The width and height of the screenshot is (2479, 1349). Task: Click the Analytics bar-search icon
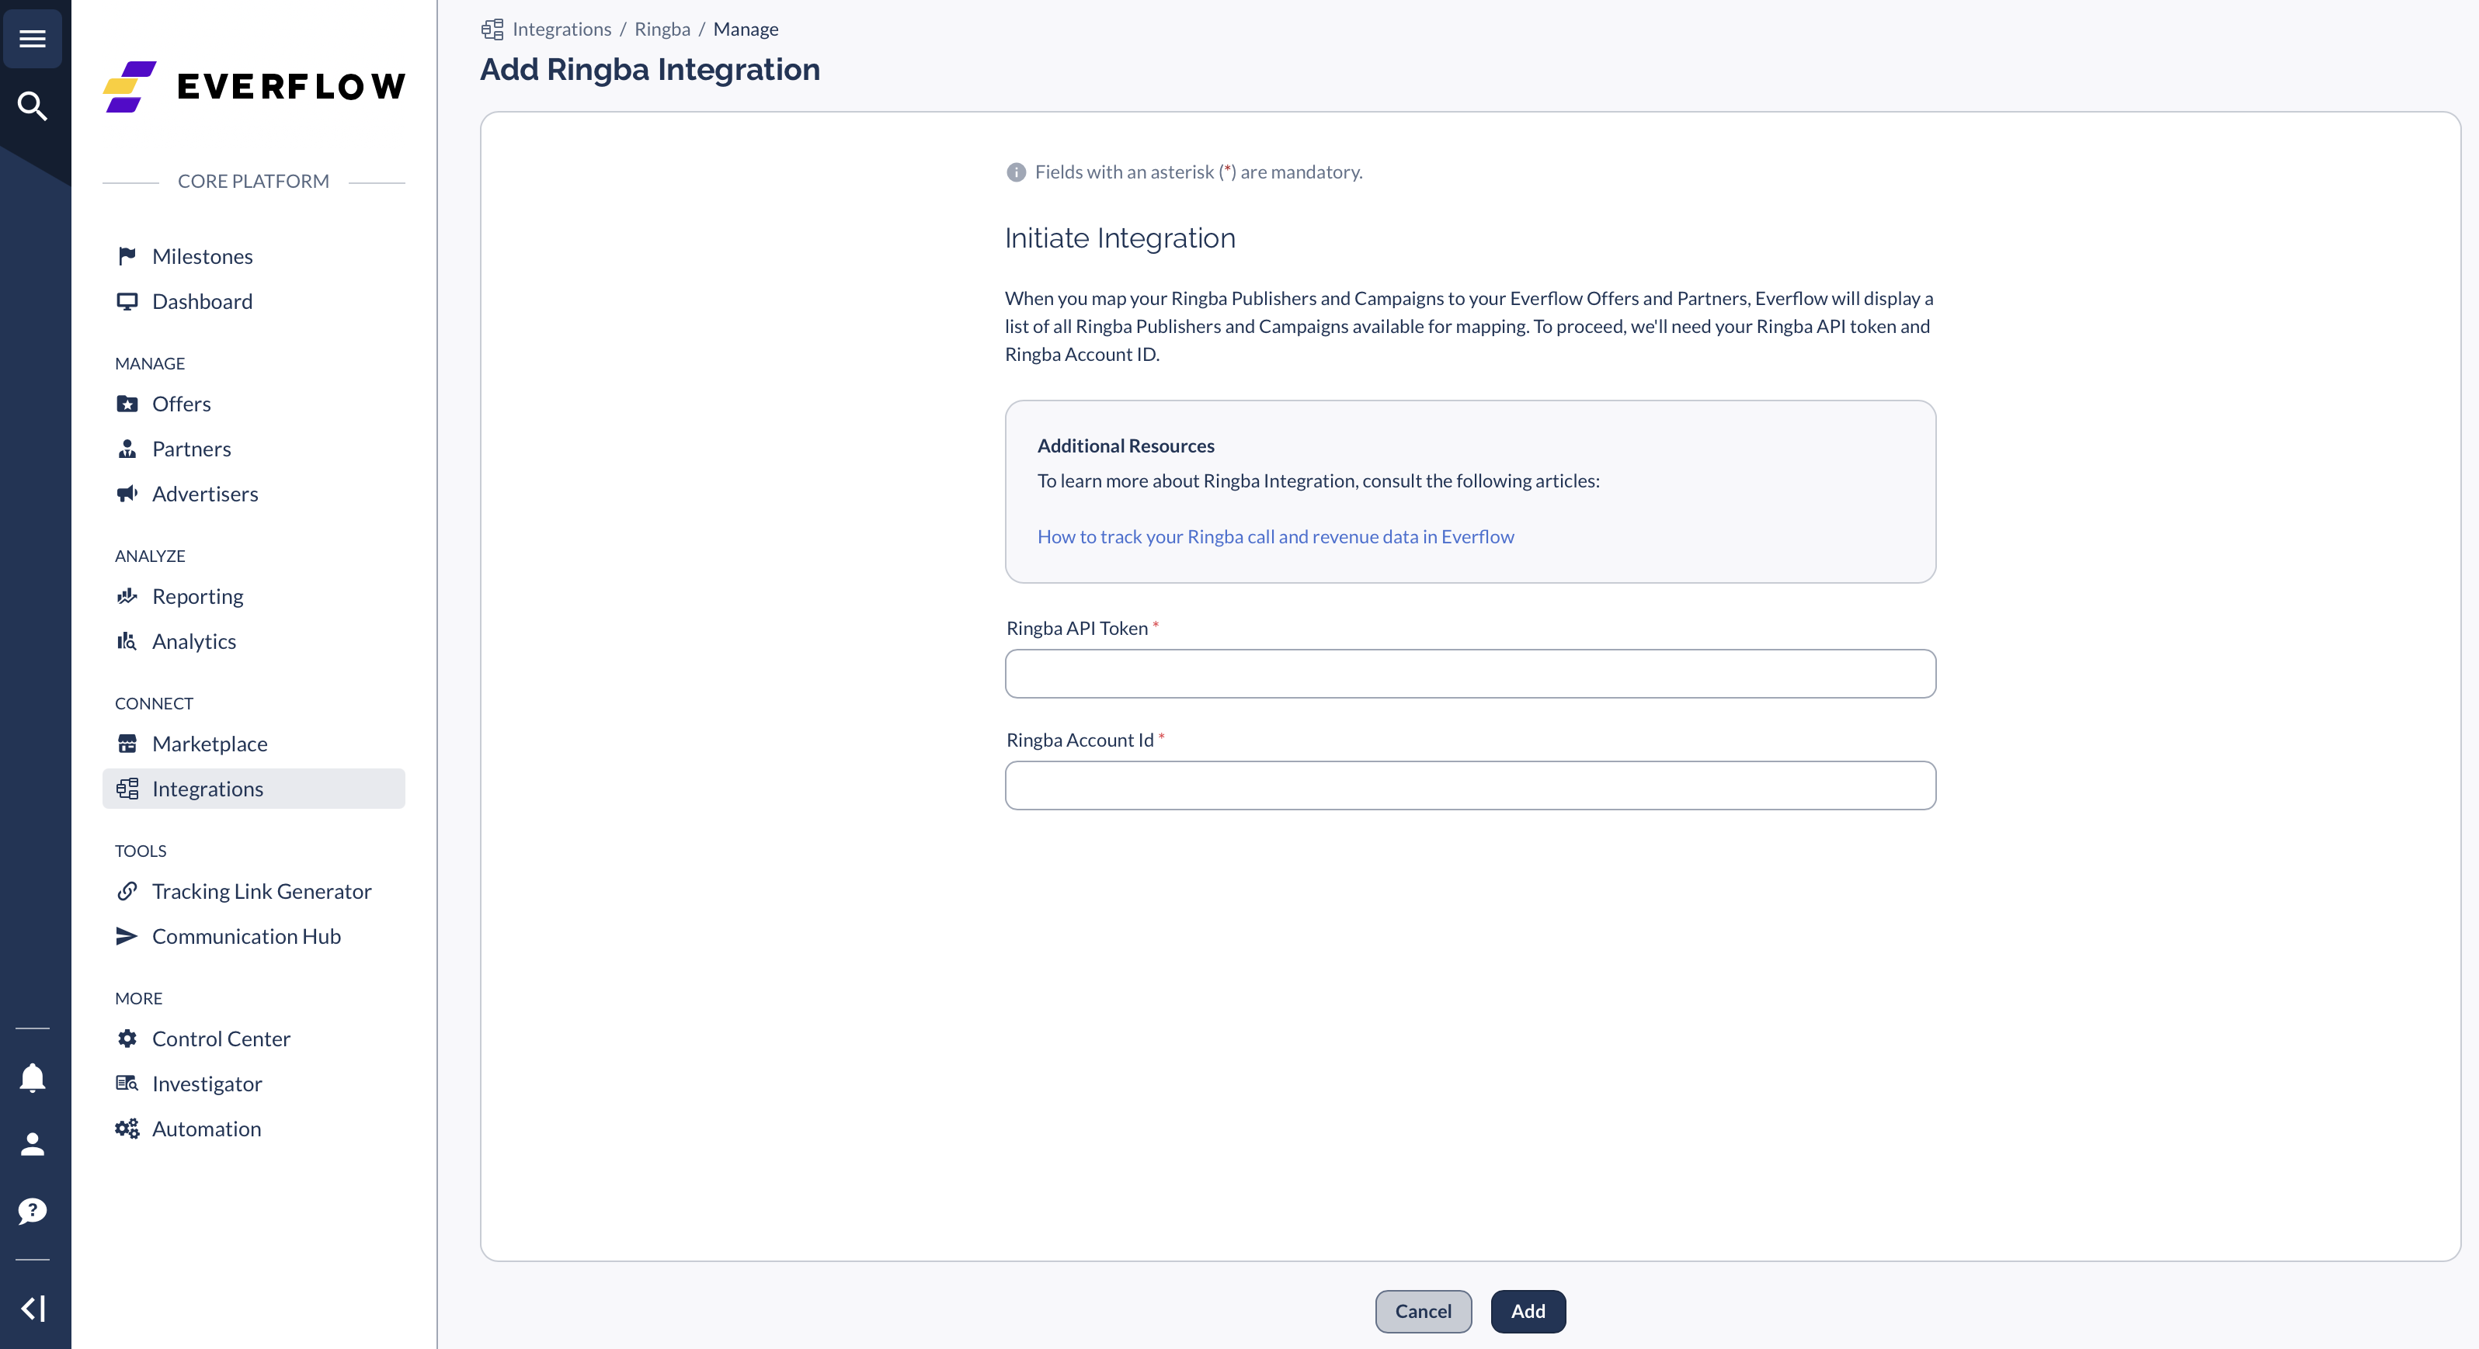tap(127, 641)
